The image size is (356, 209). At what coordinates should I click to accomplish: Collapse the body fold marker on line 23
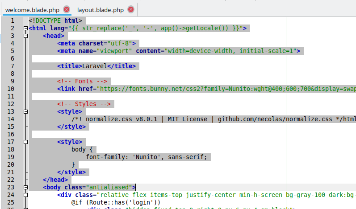click(x=25, y=188)
